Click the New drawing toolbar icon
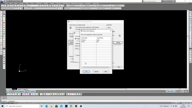Screen dimensions: 192x108 pos(2,6)
